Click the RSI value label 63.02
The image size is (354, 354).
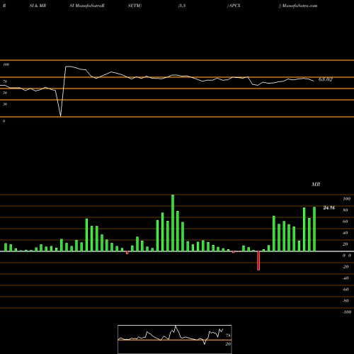[326, 79]
